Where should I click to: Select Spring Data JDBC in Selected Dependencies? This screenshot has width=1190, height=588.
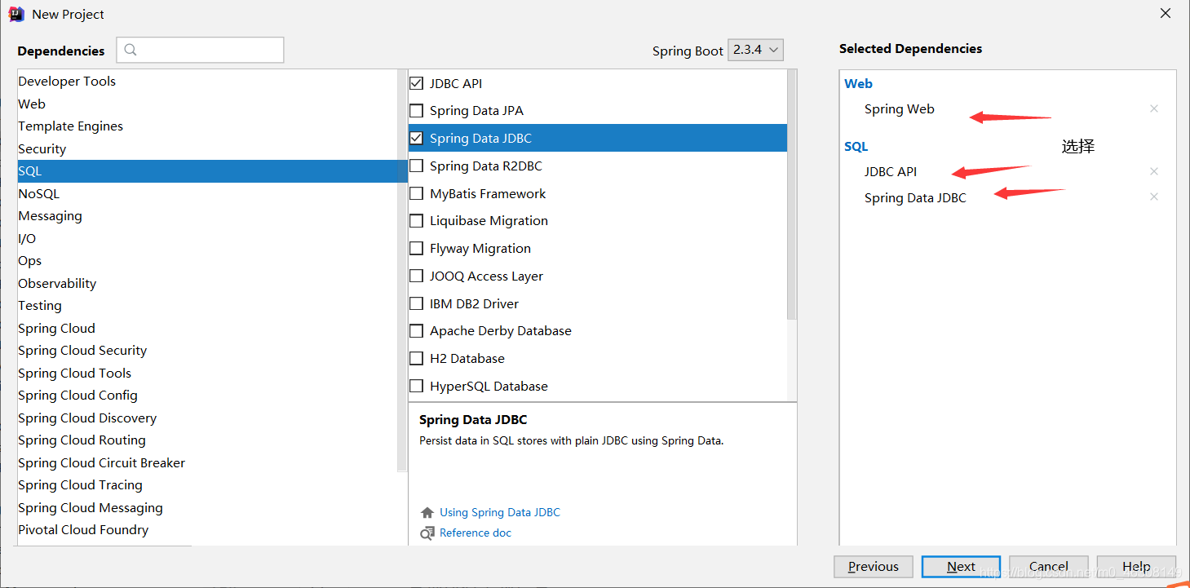[x=915, y=198]
